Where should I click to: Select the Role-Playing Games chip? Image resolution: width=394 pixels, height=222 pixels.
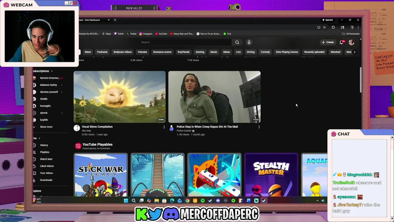pos(287,52)
